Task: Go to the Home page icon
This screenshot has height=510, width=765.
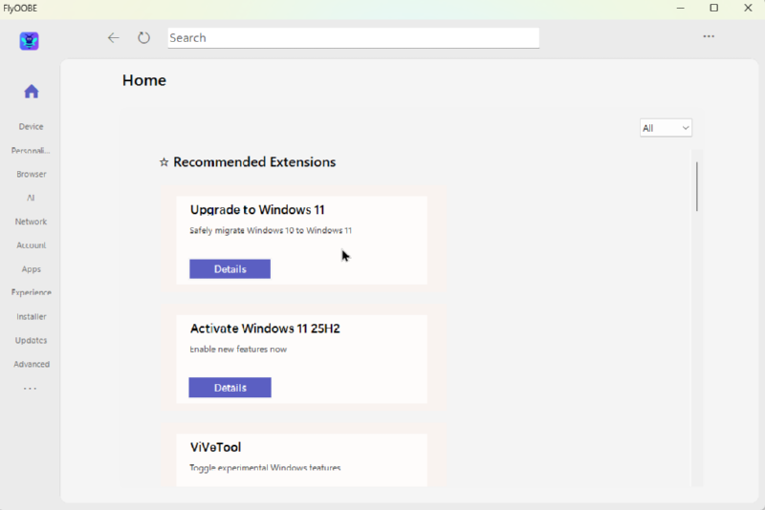Action: [x=31, y=92]
